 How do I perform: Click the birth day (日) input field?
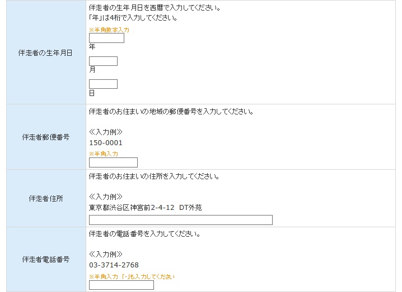(x=103, y=84)
